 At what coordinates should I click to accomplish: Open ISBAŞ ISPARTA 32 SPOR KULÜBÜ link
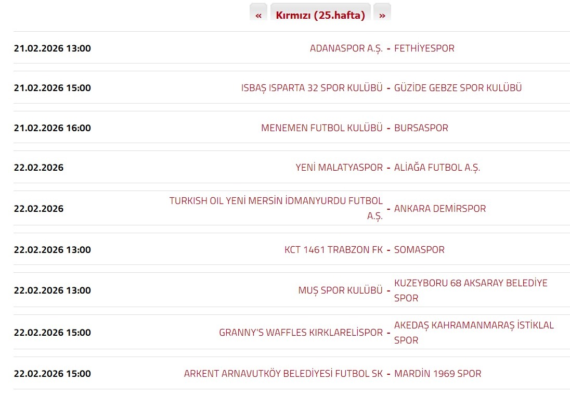coord(312,88)
